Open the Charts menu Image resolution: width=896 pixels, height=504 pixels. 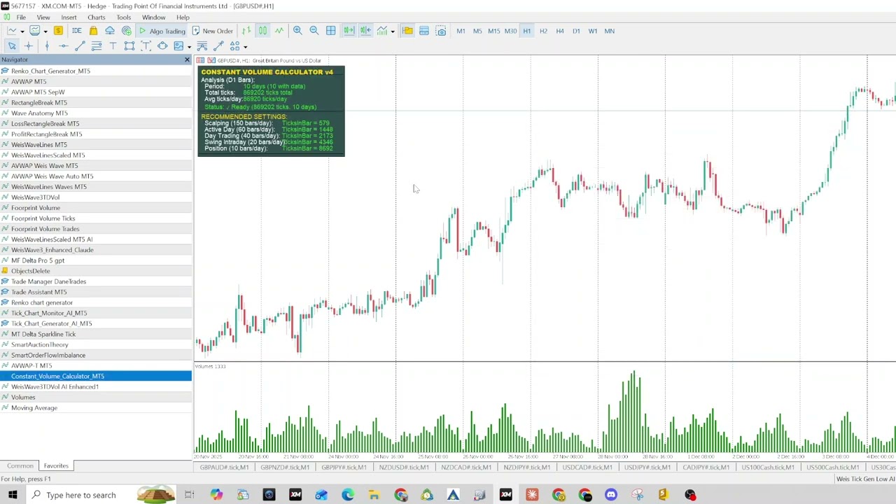pyautogui.click(x=97, y=17)
